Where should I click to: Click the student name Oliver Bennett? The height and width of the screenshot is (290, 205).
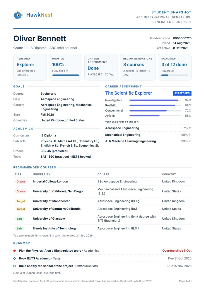click(40, 39)
